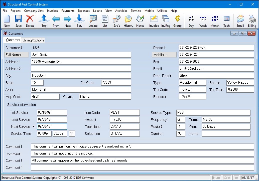Screen dimensions: 259x181
Task: Show the Week schedule view
Action: pos(203,21)
